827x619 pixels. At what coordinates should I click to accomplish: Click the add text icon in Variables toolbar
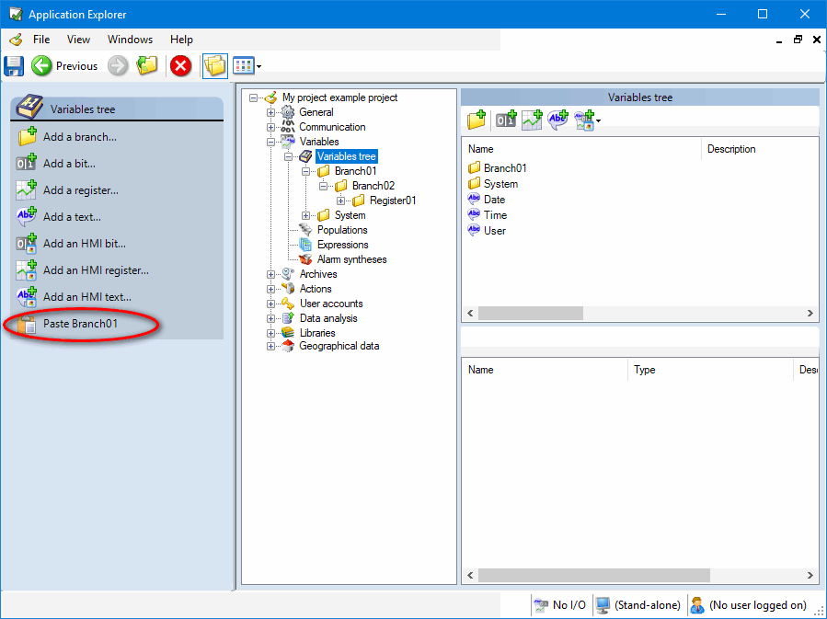[x=557, y=119]
